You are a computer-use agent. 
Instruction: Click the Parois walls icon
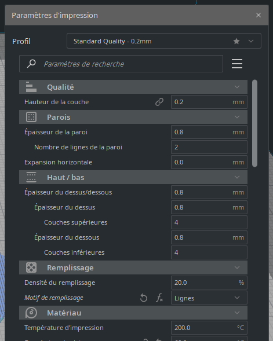31,117
